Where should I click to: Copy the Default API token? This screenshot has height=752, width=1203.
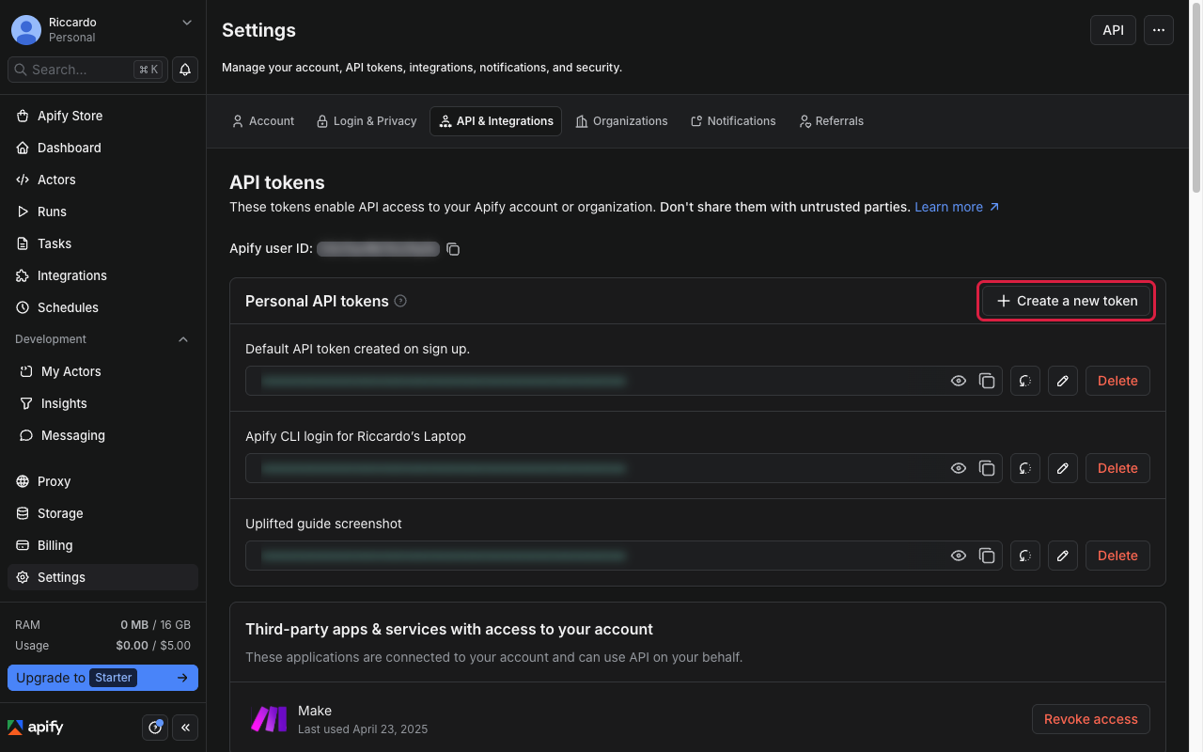987,381
